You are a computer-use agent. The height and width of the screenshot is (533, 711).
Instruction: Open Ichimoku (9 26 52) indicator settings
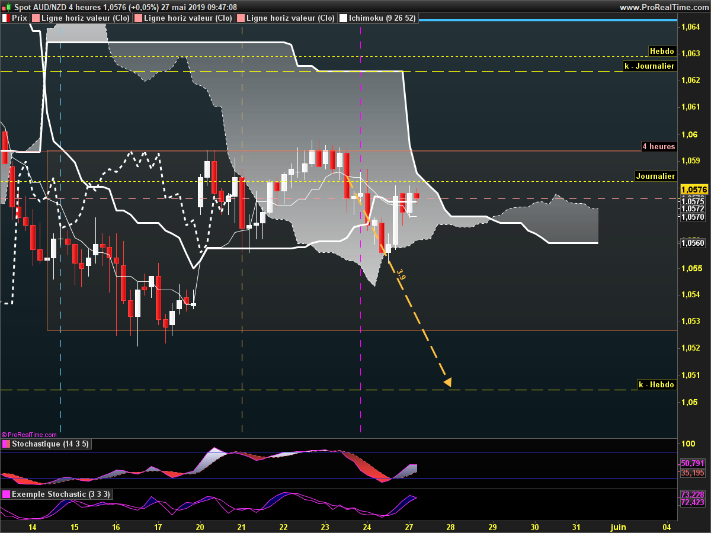pos(383,18)
